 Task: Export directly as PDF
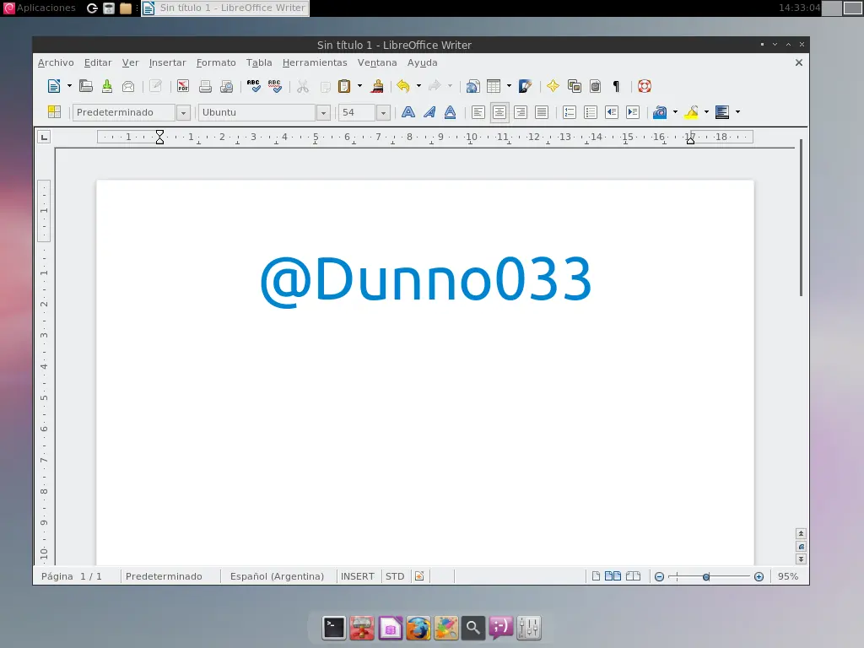[x=183, y=86]
